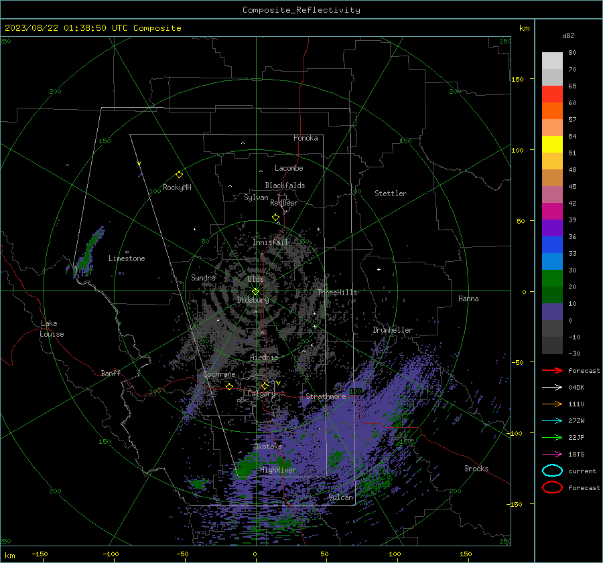
Task: Click the Sylvan label
Action: [x=256, y=197]
